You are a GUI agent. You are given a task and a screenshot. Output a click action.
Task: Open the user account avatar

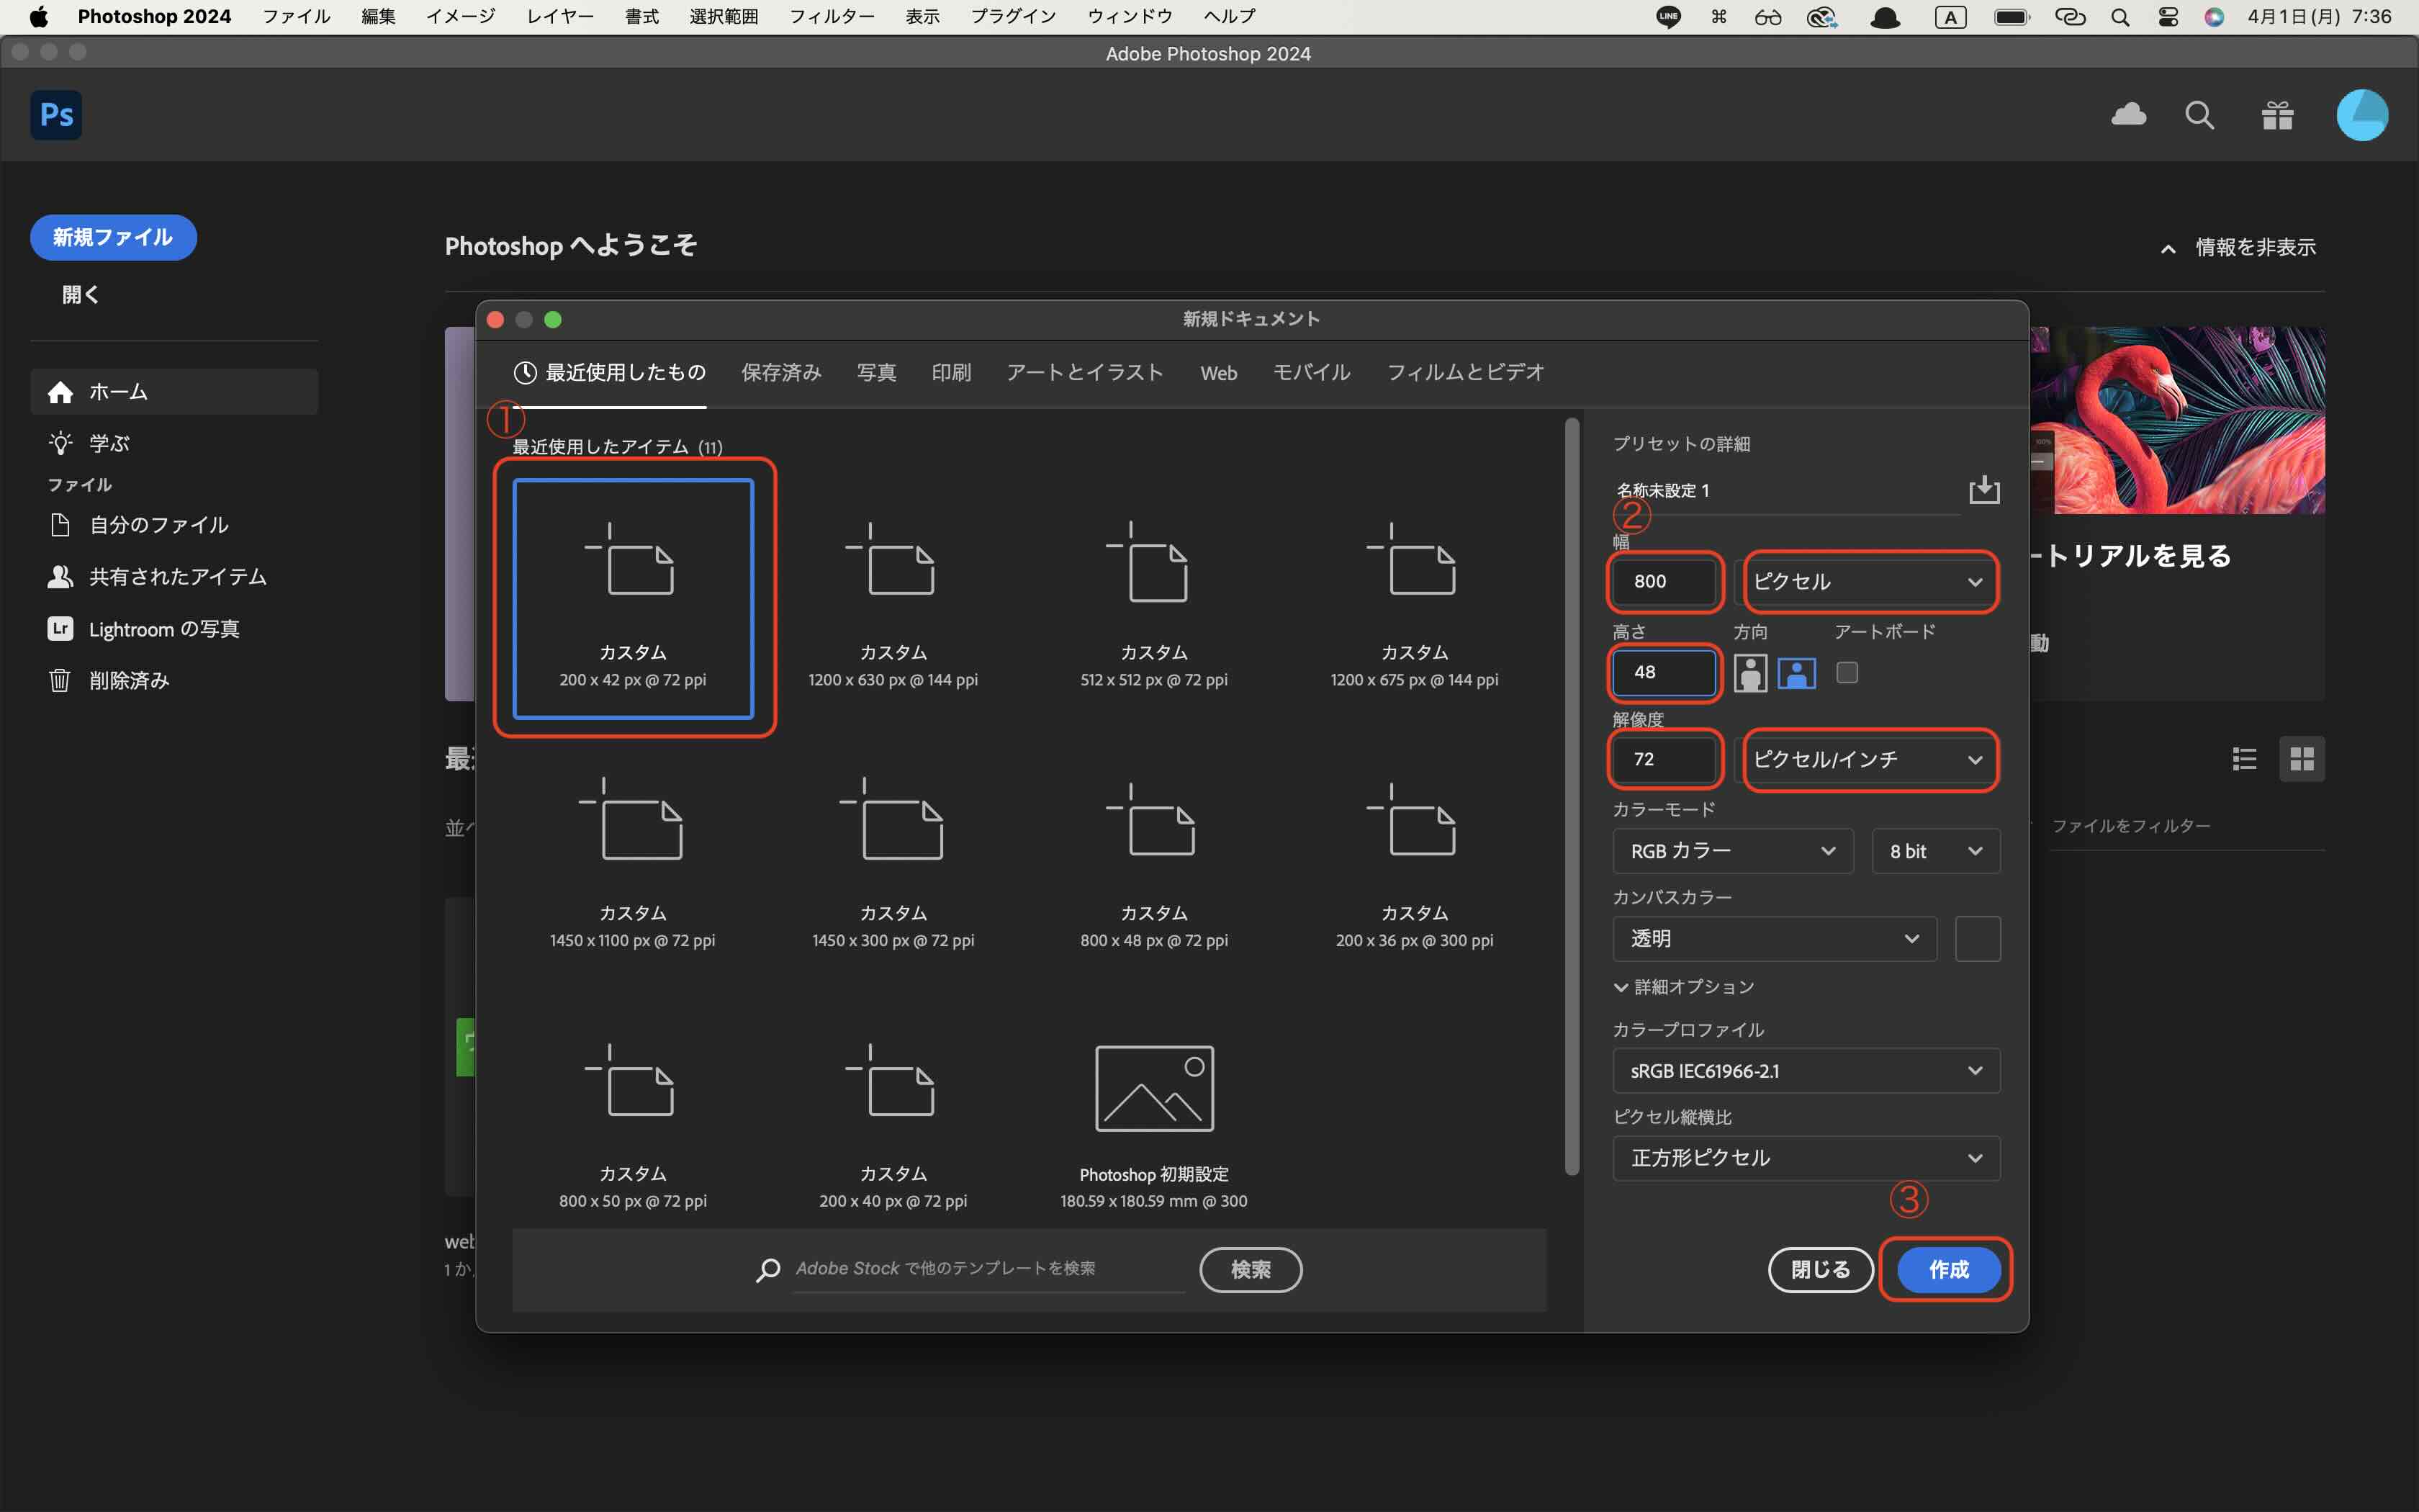(x=2362, y=115)
